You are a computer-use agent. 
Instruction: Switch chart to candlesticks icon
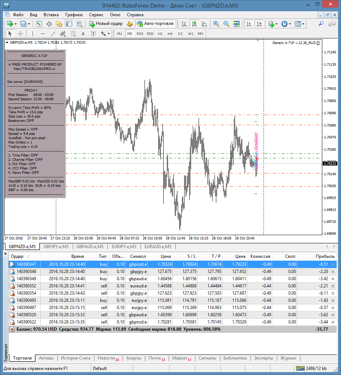coord(194,24)
